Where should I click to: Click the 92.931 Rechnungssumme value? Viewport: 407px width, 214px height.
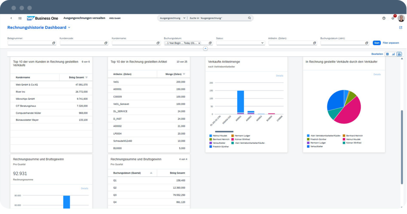(20, 174)
